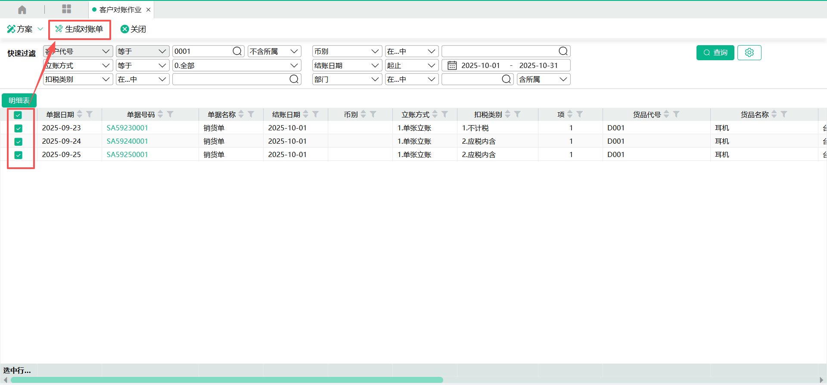Open document link SA59240001
The height and width of the screenshot is (385, 827).
tap(127, 141)
